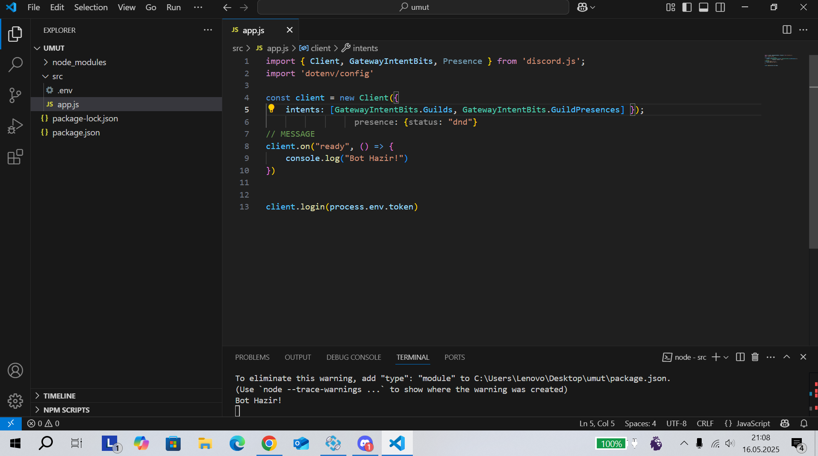Go back in navigation history
The image size is (818, 456).
[x=227, y=7]
